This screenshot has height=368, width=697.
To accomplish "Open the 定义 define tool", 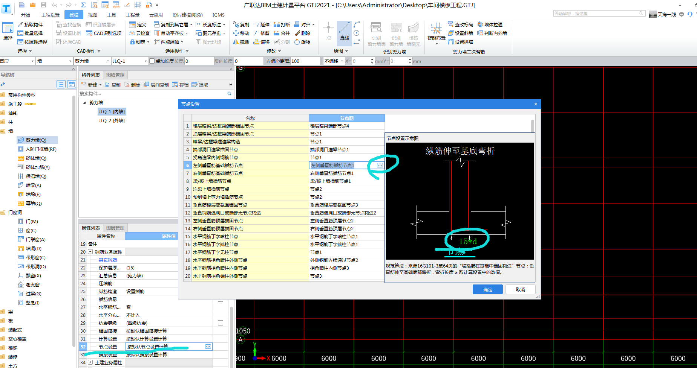I will (x=138, y=24).
